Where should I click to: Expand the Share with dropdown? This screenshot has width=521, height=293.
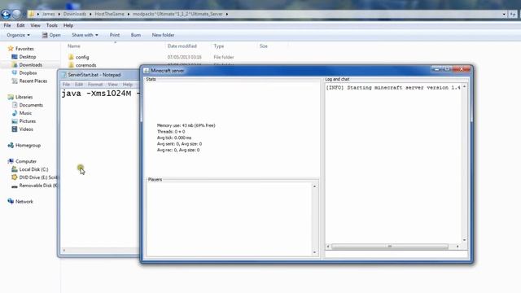click(x=85, y=35)
